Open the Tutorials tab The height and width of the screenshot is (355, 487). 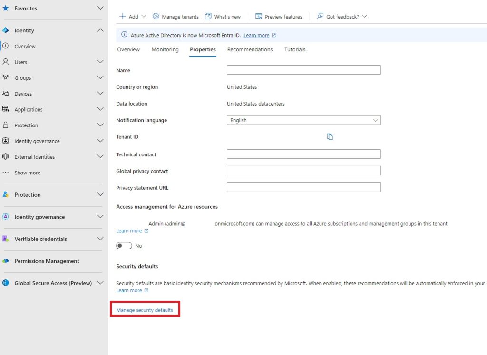coord(295,49)
